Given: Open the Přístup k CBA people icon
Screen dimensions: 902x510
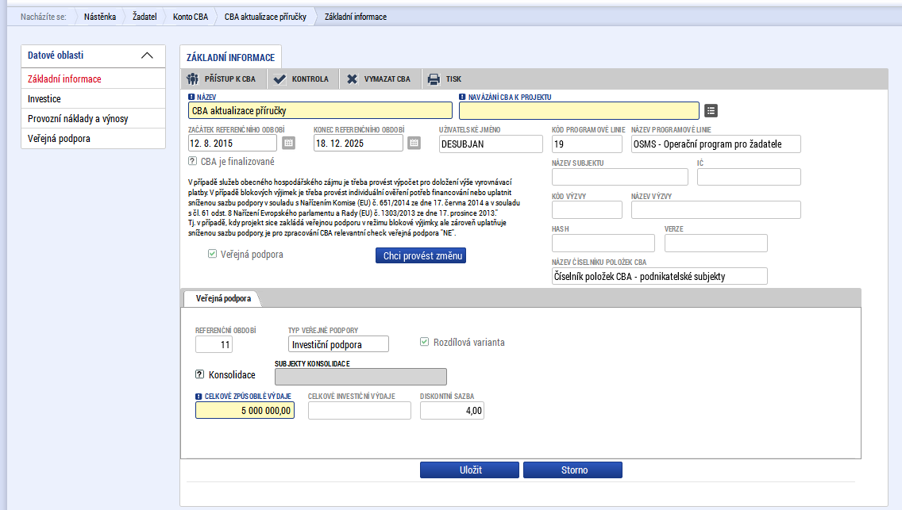Looking at the screenshot, I should click(x=192, y=79).
